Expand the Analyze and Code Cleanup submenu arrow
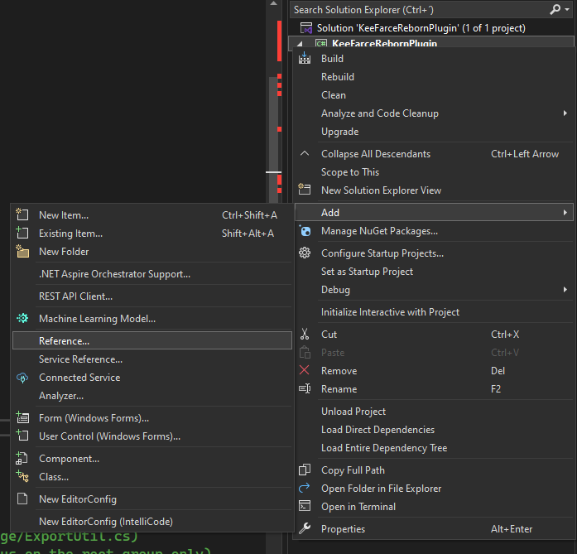This screenshot has height=554, width=577. coord(565,113)
